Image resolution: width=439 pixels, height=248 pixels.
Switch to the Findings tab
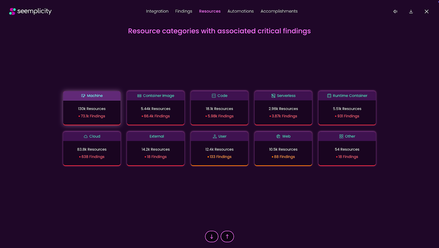(x=184, y=11)
